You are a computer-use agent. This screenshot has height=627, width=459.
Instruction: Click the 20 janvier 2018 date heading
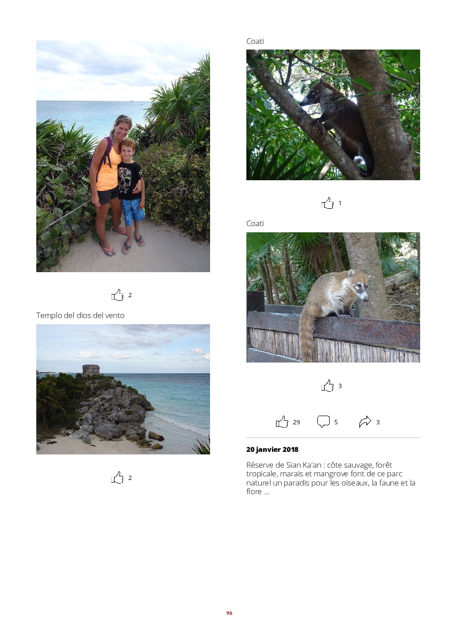272,449
